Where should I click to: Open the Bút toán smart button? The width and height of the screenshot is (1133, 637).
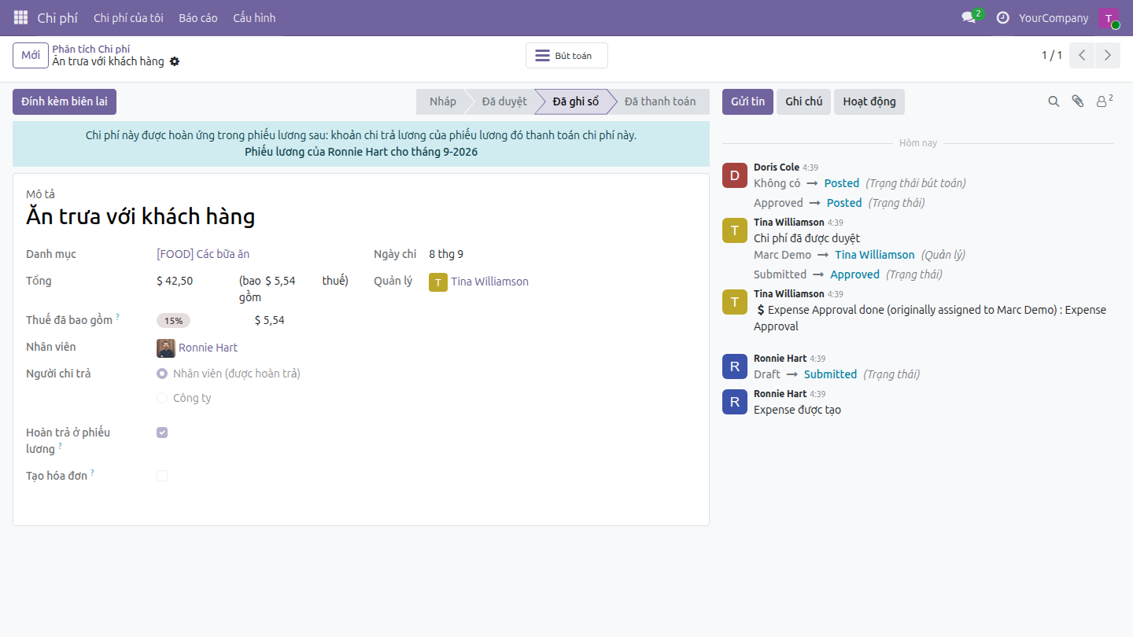click(x=566, y=56)
